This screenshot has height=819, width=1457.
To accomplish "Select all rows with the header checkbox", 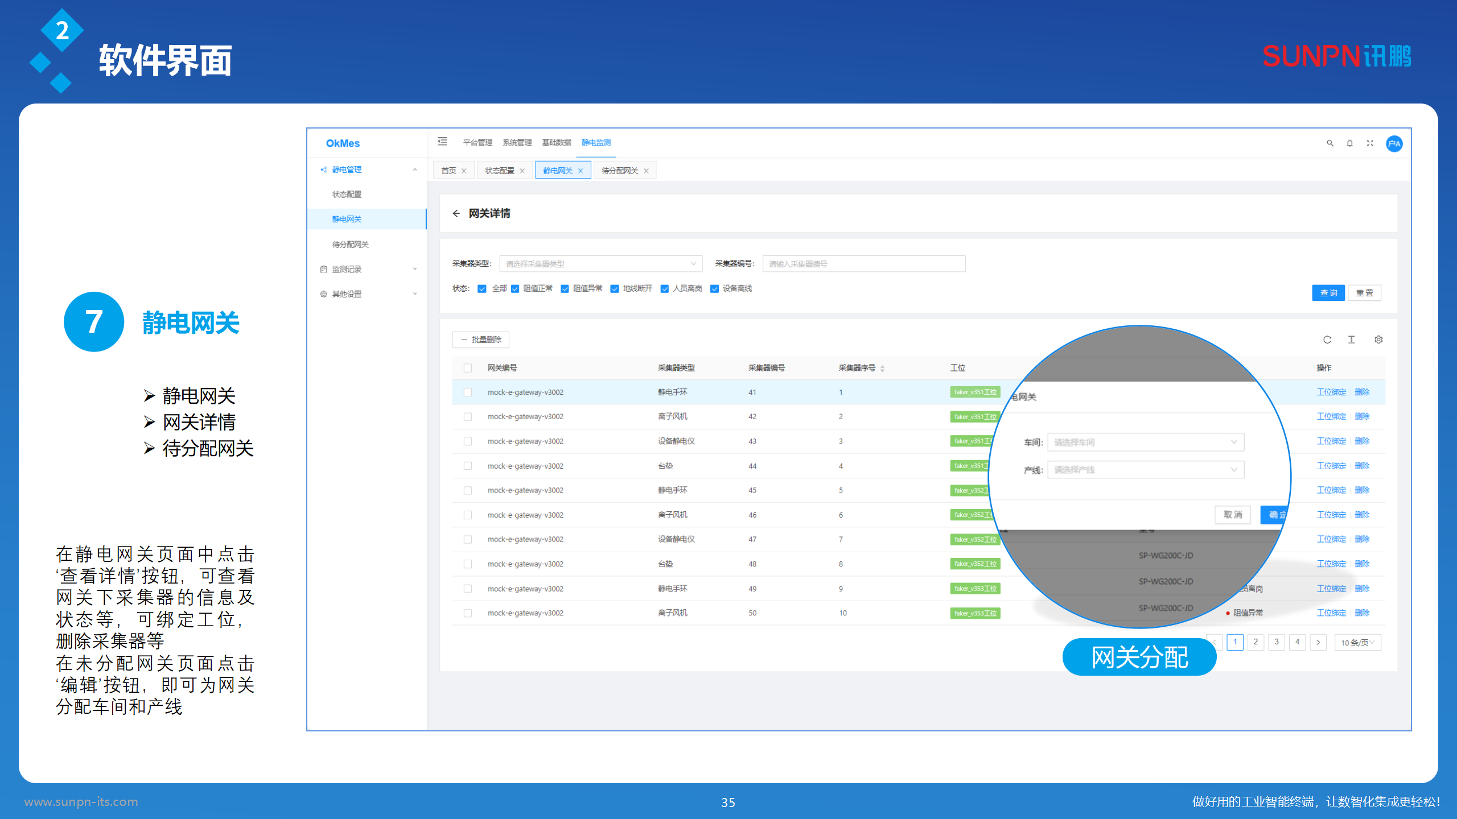I will [x=468, y=368].
